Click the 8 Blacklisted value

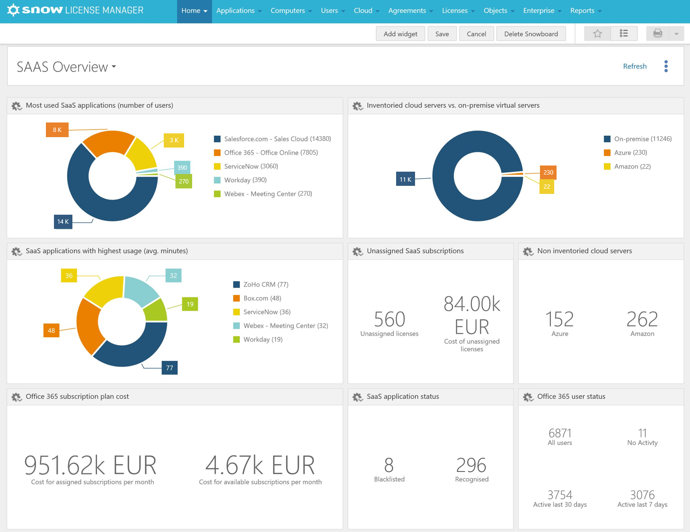(389, 465)
